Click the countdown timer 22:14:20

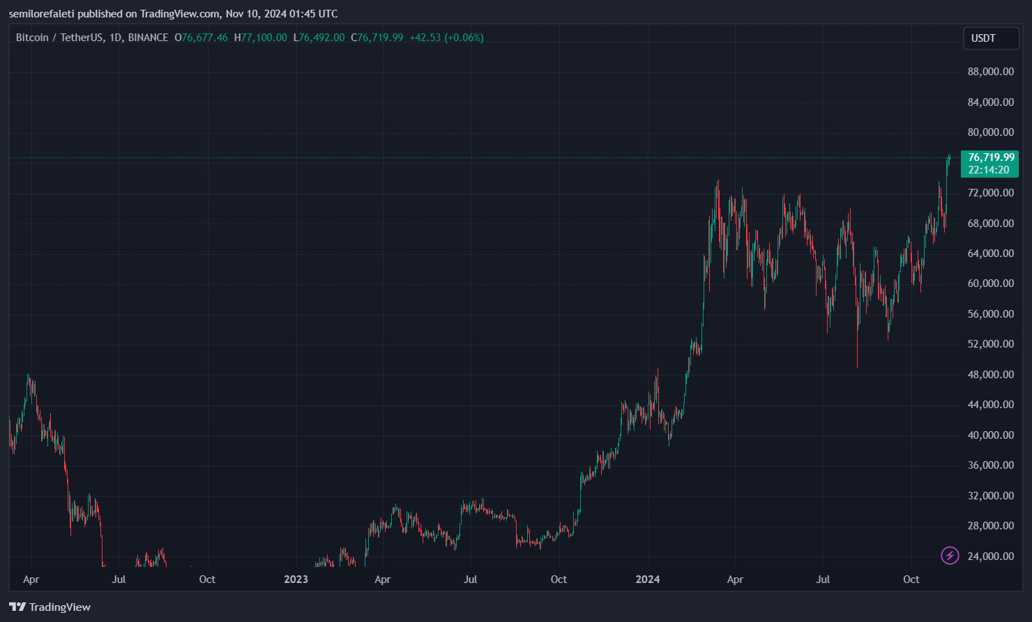(x=989, y=170)
